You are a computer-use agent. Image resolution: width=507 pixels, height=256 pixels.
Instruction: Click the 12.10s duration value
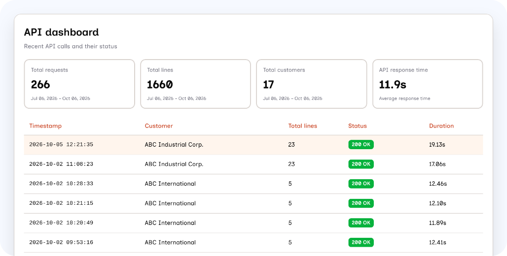tap(438, 203)
